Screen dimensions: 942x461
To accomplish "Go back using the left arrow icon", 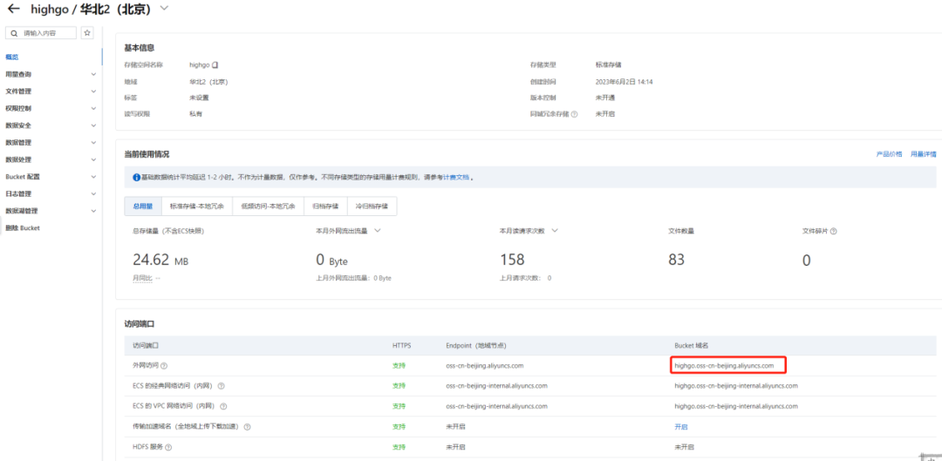I will coord(13,9).
